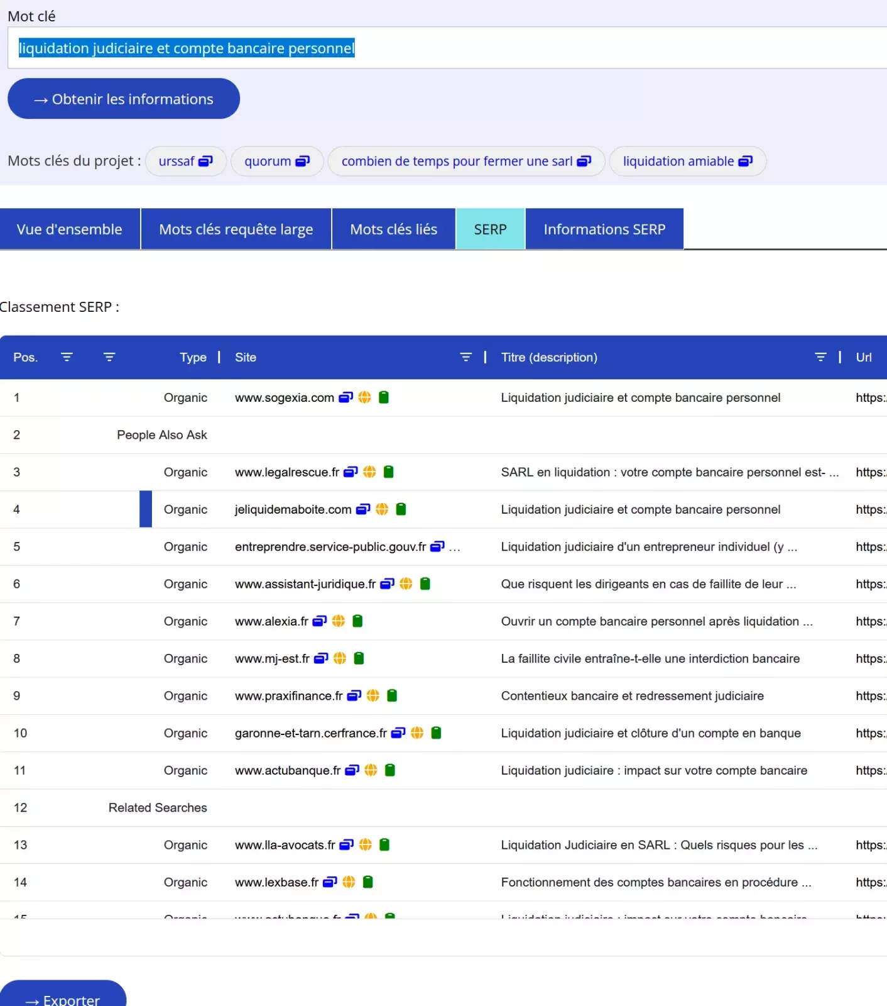Switch to Vue d'ensemble tab
The width and height of the screenshot is (887, 1006).
pyautogui.click(x=70, y=229)
